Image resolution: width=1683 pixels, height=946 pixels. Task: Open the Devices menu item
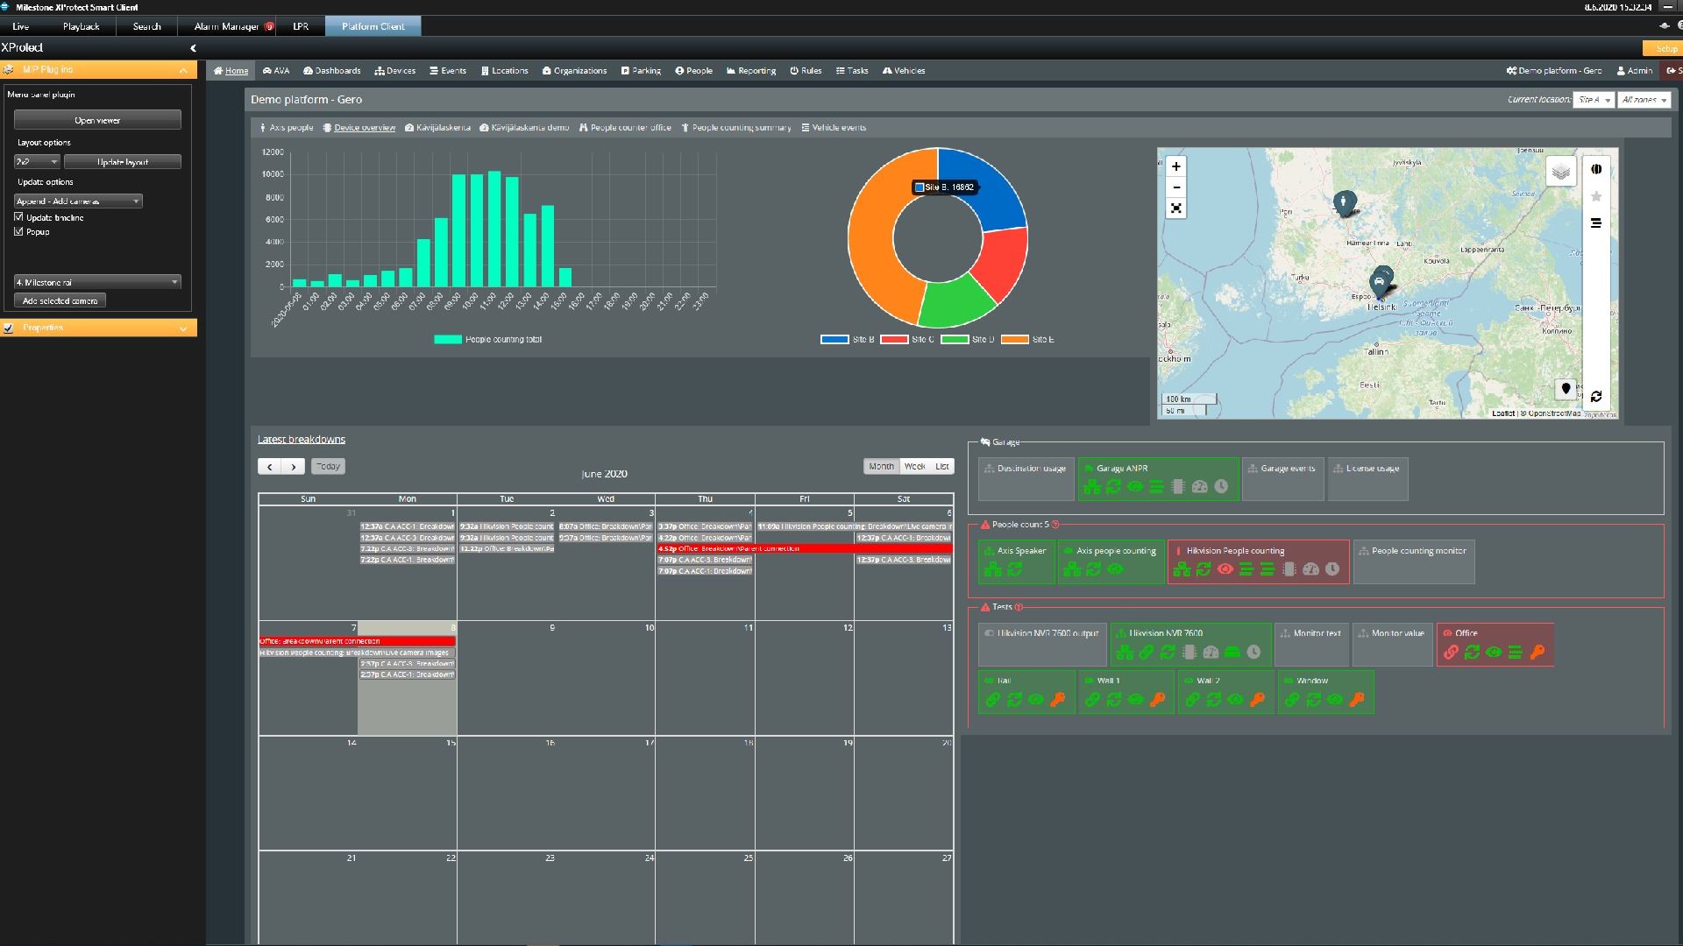(x=394, y=71)
